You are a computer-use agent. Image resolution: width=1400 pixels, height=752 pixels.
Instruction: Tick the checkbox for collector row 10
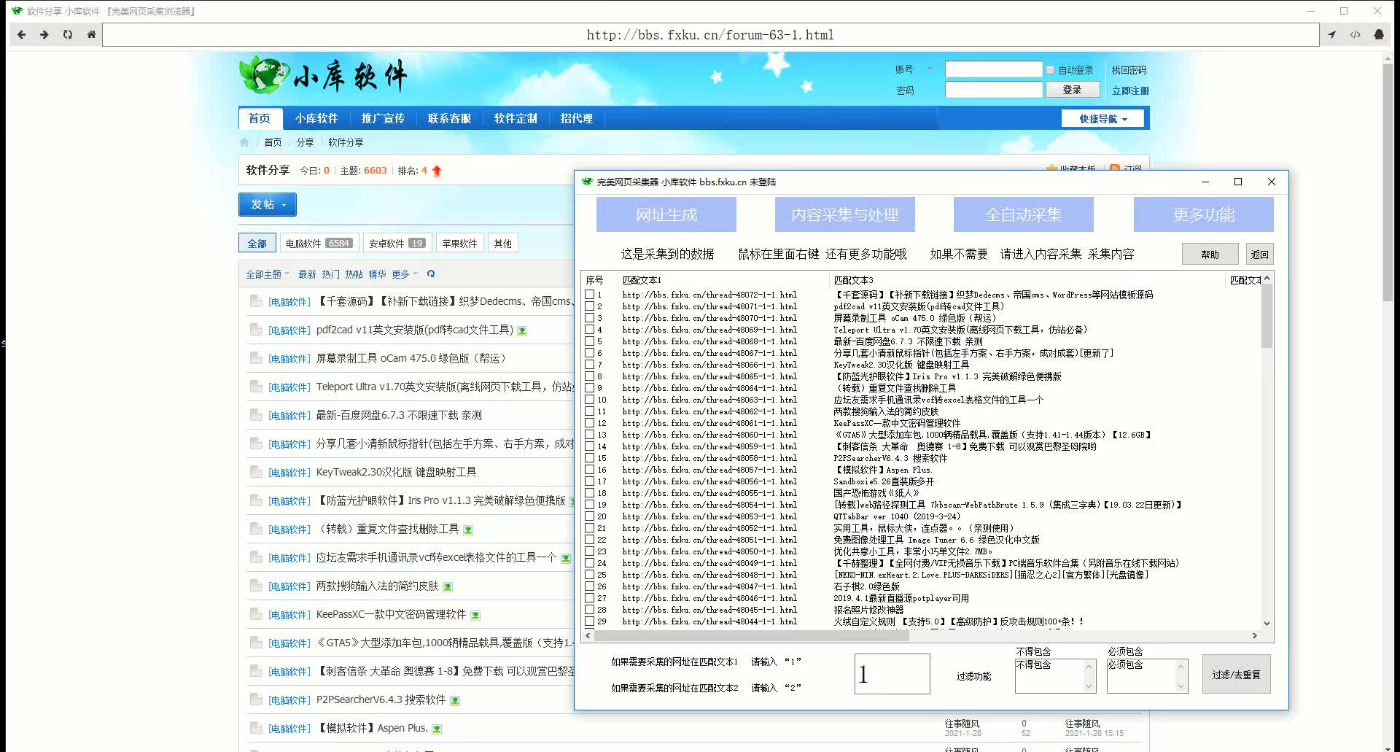[x=589, y=400]
